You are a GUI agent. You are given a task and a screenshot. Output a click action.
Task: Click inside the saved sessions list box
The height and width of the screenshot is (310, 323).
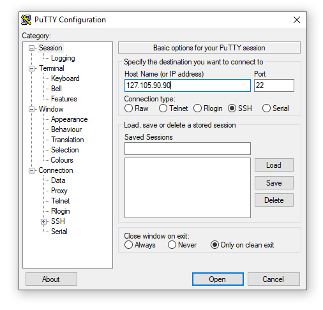188,188
